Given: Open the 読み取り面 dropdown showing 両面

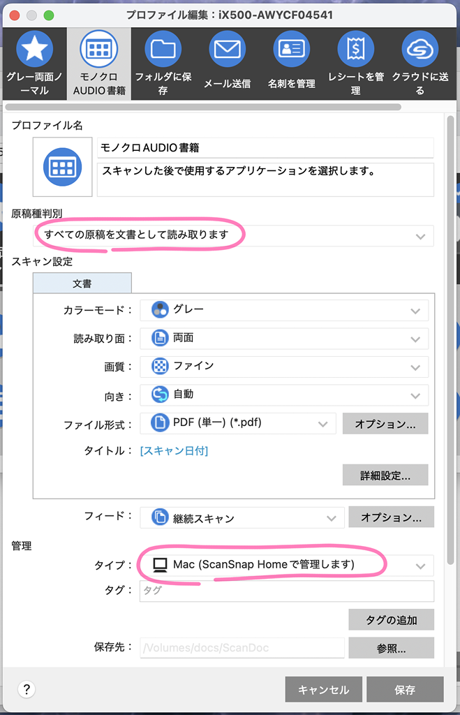Looking at the screenshot, I should click(284, 339).
